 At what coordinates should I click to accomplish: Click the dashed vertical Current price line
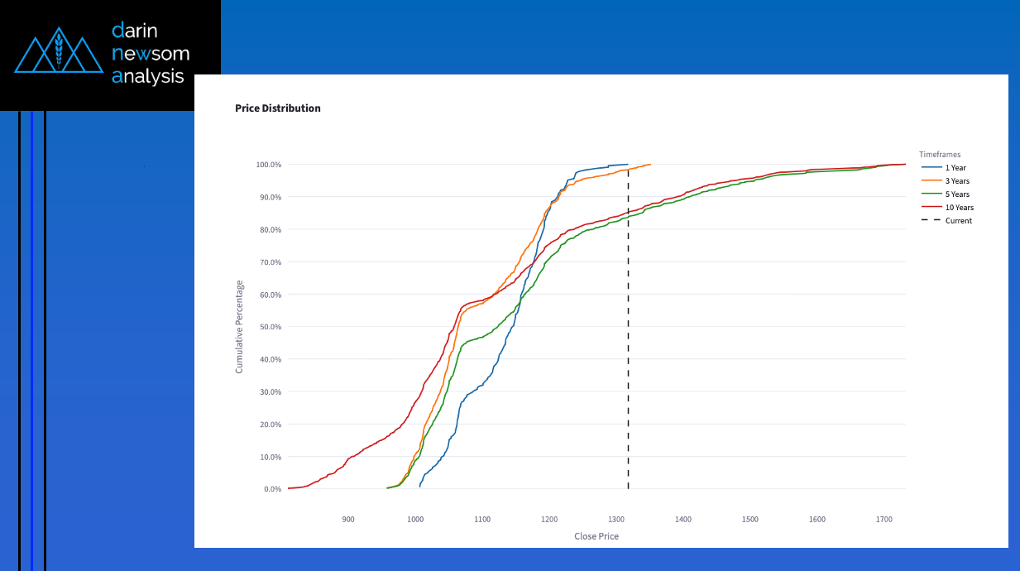pos(628,327)
